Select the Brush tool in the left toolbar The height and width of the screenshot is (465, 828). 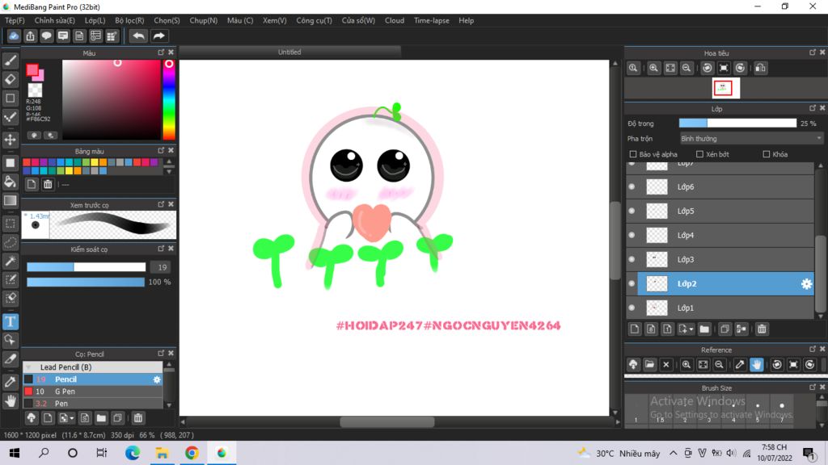10,61
